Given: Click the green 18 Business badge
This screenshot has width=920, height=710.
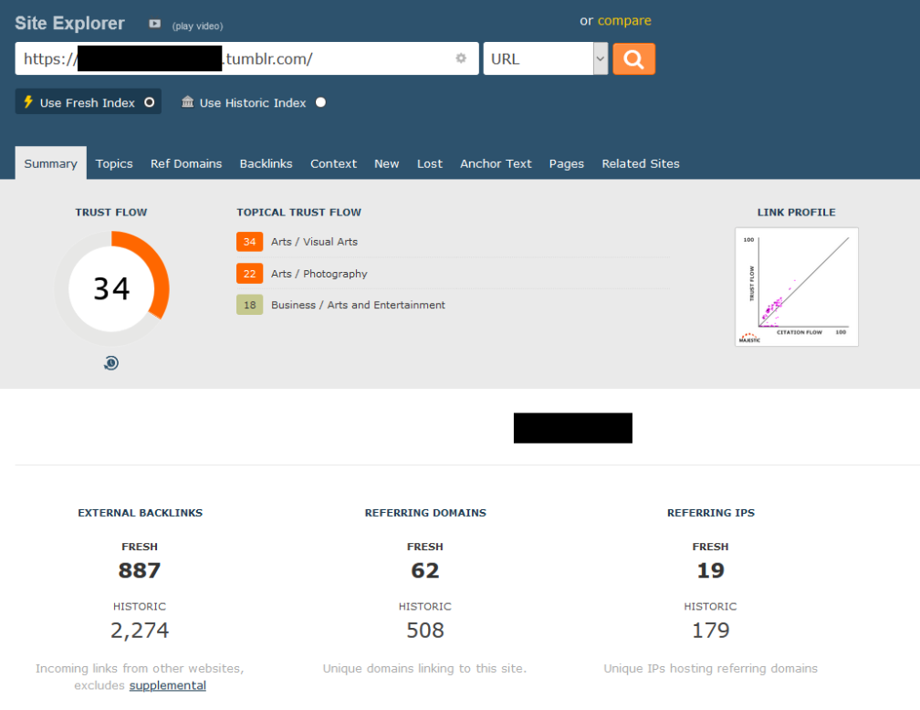Looking at the screenshot, I should (x=249, y=305).
